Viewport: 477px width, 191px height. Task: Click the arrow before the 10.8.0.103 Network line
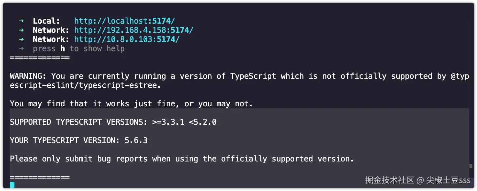pos(21,39)
